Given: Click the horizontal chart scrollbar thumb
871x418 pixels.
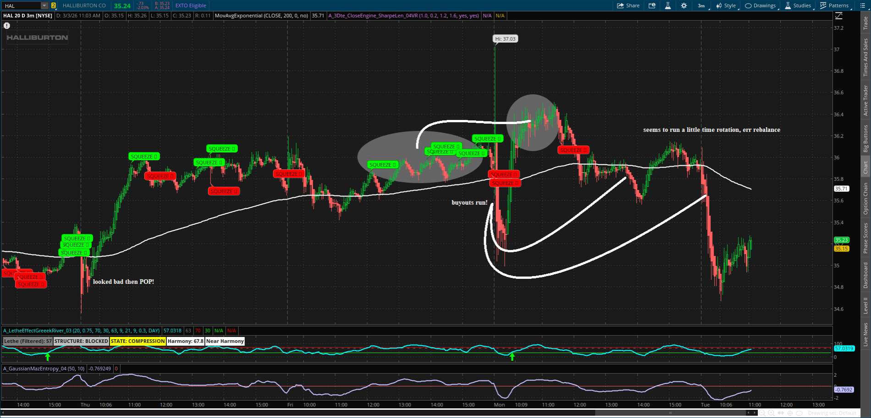Looking at the screenshot, I should (x=670, y=413).
